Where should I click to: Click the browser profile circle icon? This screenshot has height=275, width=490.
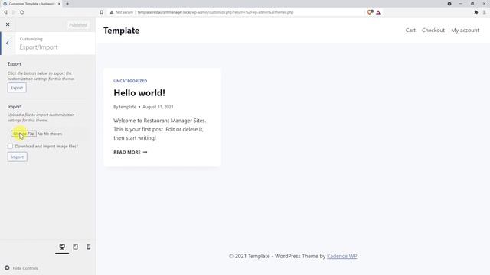(449, 4)
